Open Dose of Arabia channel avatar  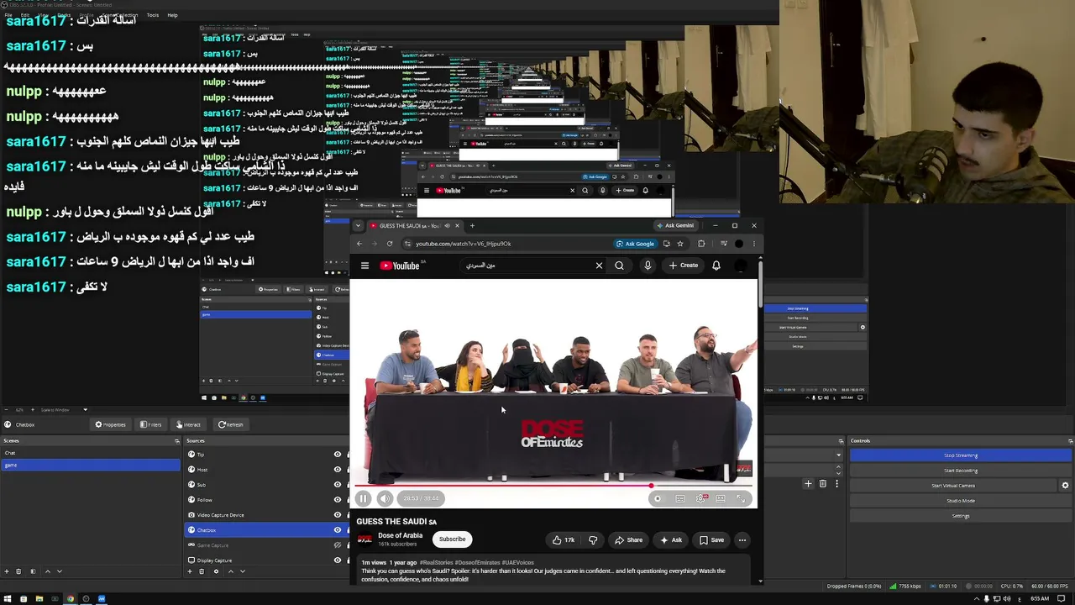click(364, 539)
